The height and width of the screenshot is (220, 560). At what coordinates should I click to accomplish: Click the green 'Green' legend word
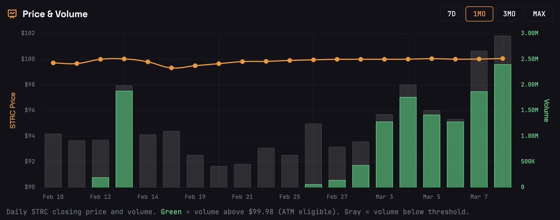point(170,212)
